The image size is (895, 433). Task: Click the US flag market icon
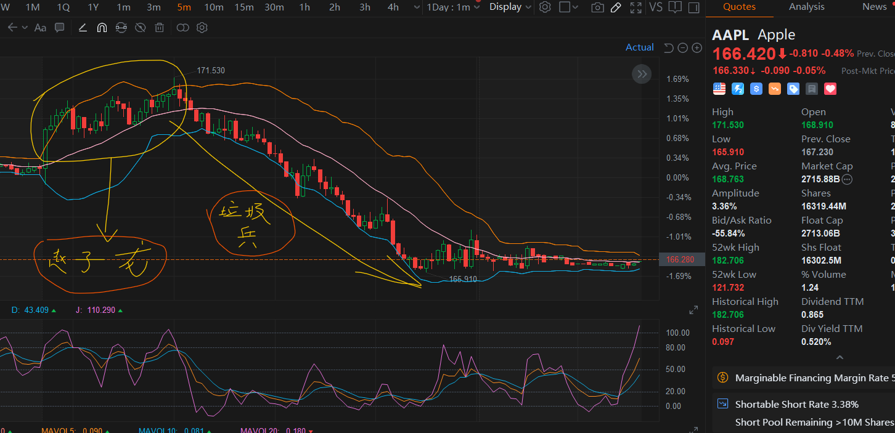tap(719, 89)
